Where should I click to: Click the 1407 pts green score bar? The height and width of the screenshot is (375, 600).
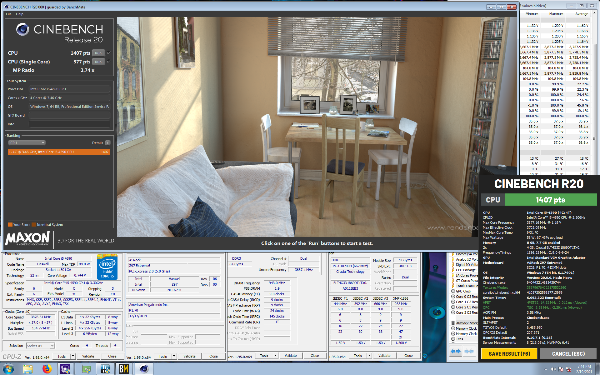click(x=551, y=200)
